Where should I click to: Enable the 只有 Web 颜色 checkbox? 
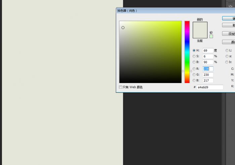121,87
